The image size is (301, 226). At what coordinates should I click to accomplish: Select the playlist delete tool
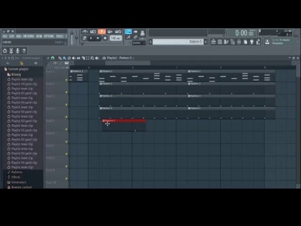tap(69, 58)
